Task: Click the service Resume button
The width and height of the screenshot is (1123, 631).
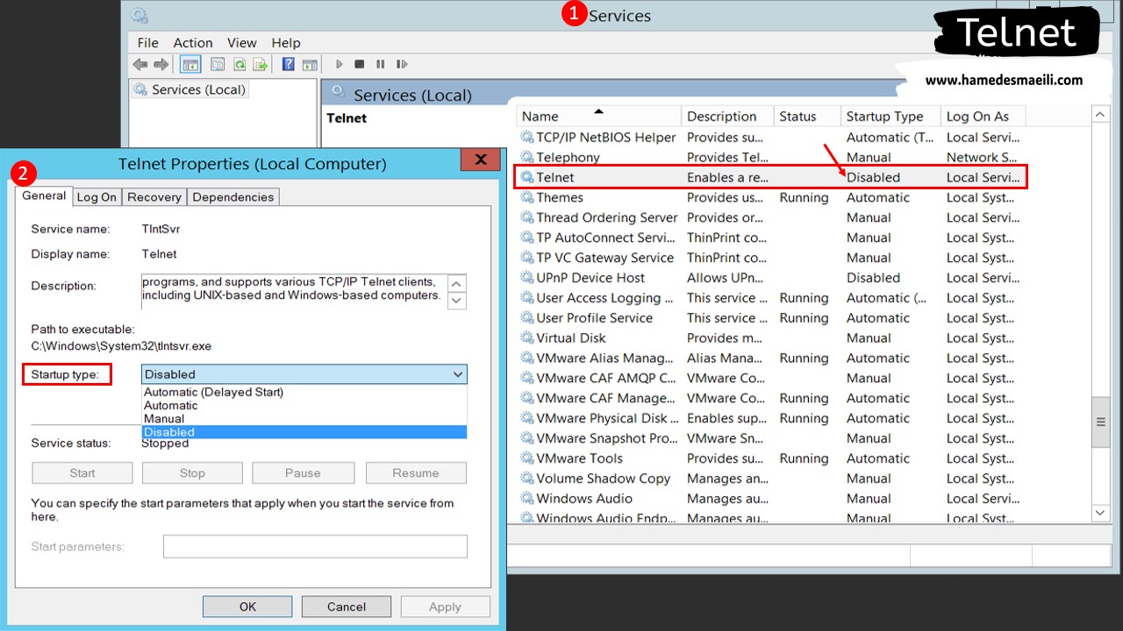Action: tap(416, 473)
